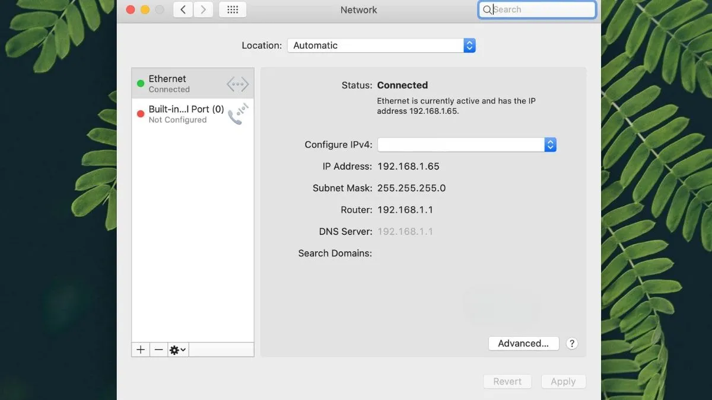The width and height of the screenshot is (712, 400).
Task: Click the Location dropdown stepper arrows
Action: [x=469, y=45]
